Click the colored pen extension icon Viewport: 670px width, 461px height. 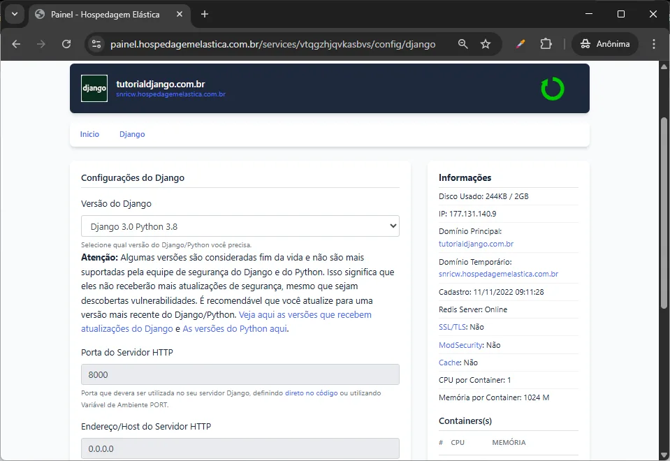point(520,44)
